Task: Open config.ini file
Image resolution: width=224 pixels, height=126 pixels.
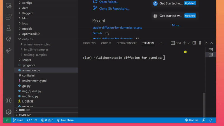Action: pyautogui.click(x=46, y=75)
